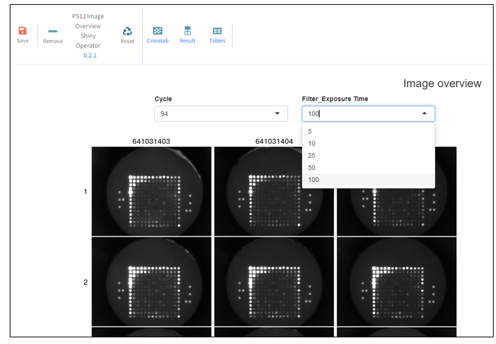Click the Cycle field label
Image resolution: width=496 pixels, height=344 pixels.
(x=163, y=99)
